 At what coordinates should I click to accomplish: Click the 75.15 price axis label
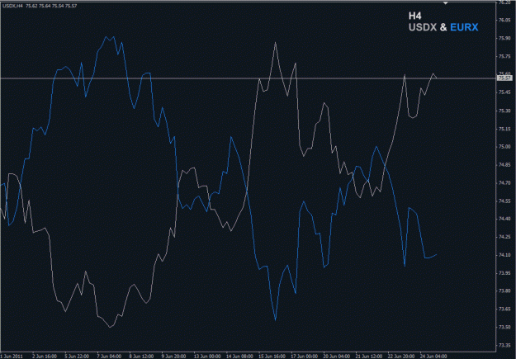tap(504, 129)
